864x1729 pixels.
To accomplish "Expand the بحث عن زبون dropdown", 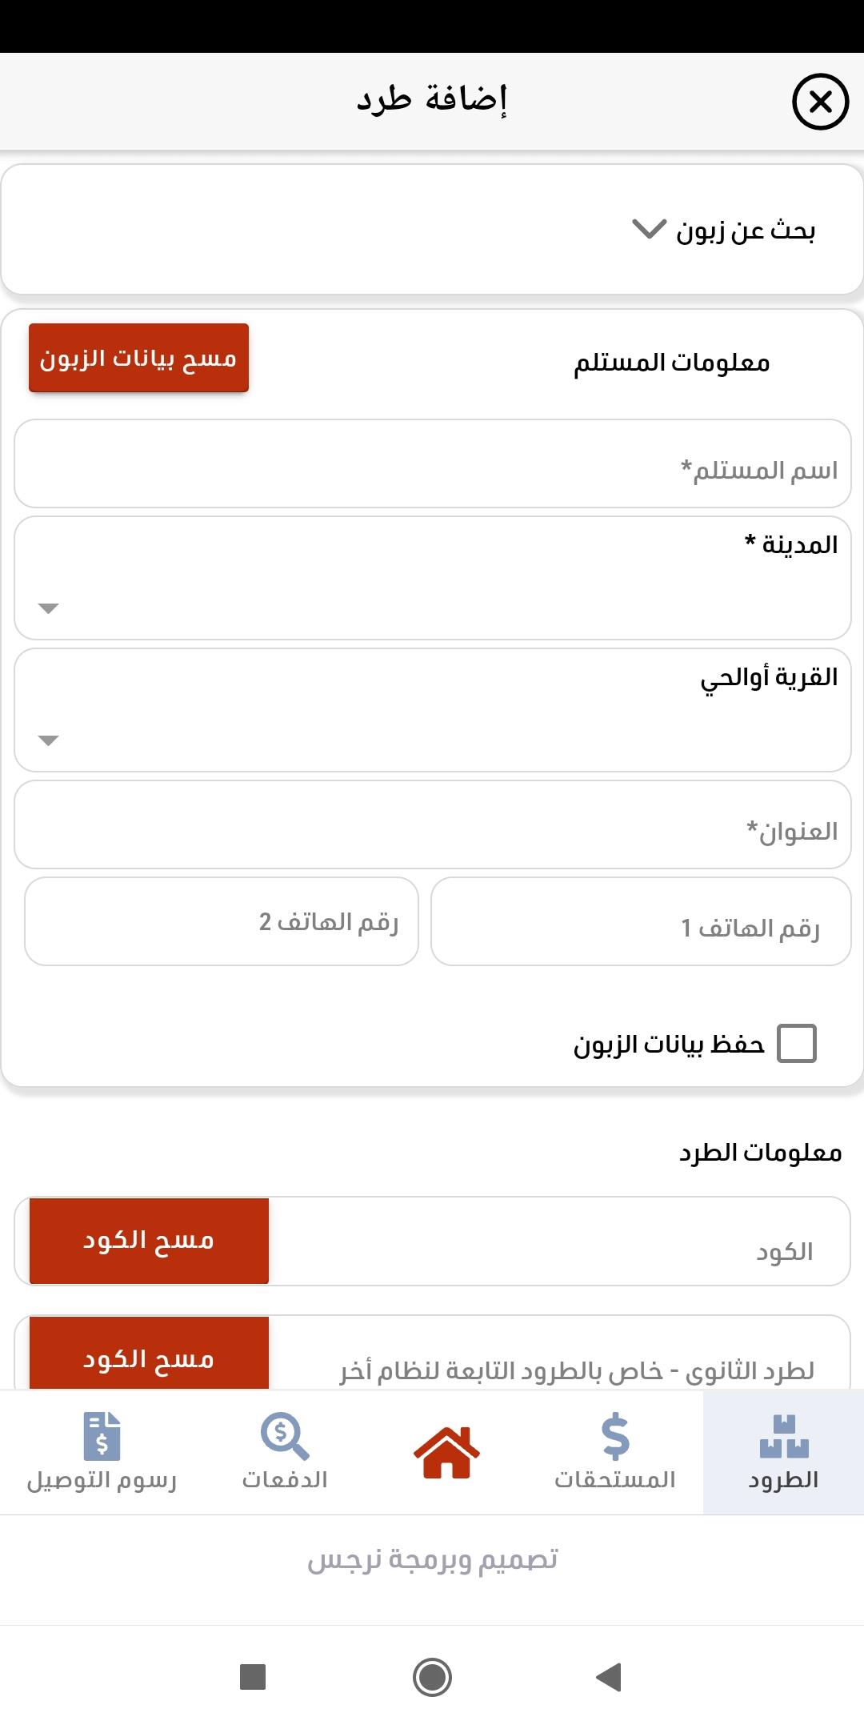I will tap(432, 230).
